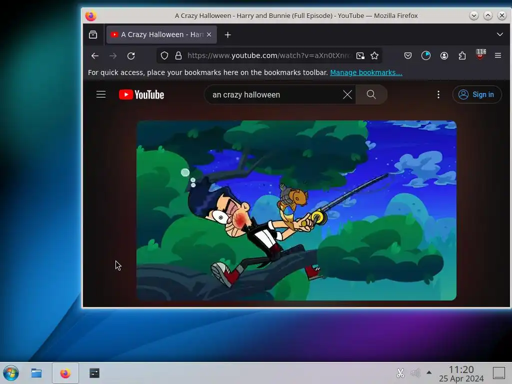Go back to the previous page
This screenshot has height=384, width=512.
95,56
